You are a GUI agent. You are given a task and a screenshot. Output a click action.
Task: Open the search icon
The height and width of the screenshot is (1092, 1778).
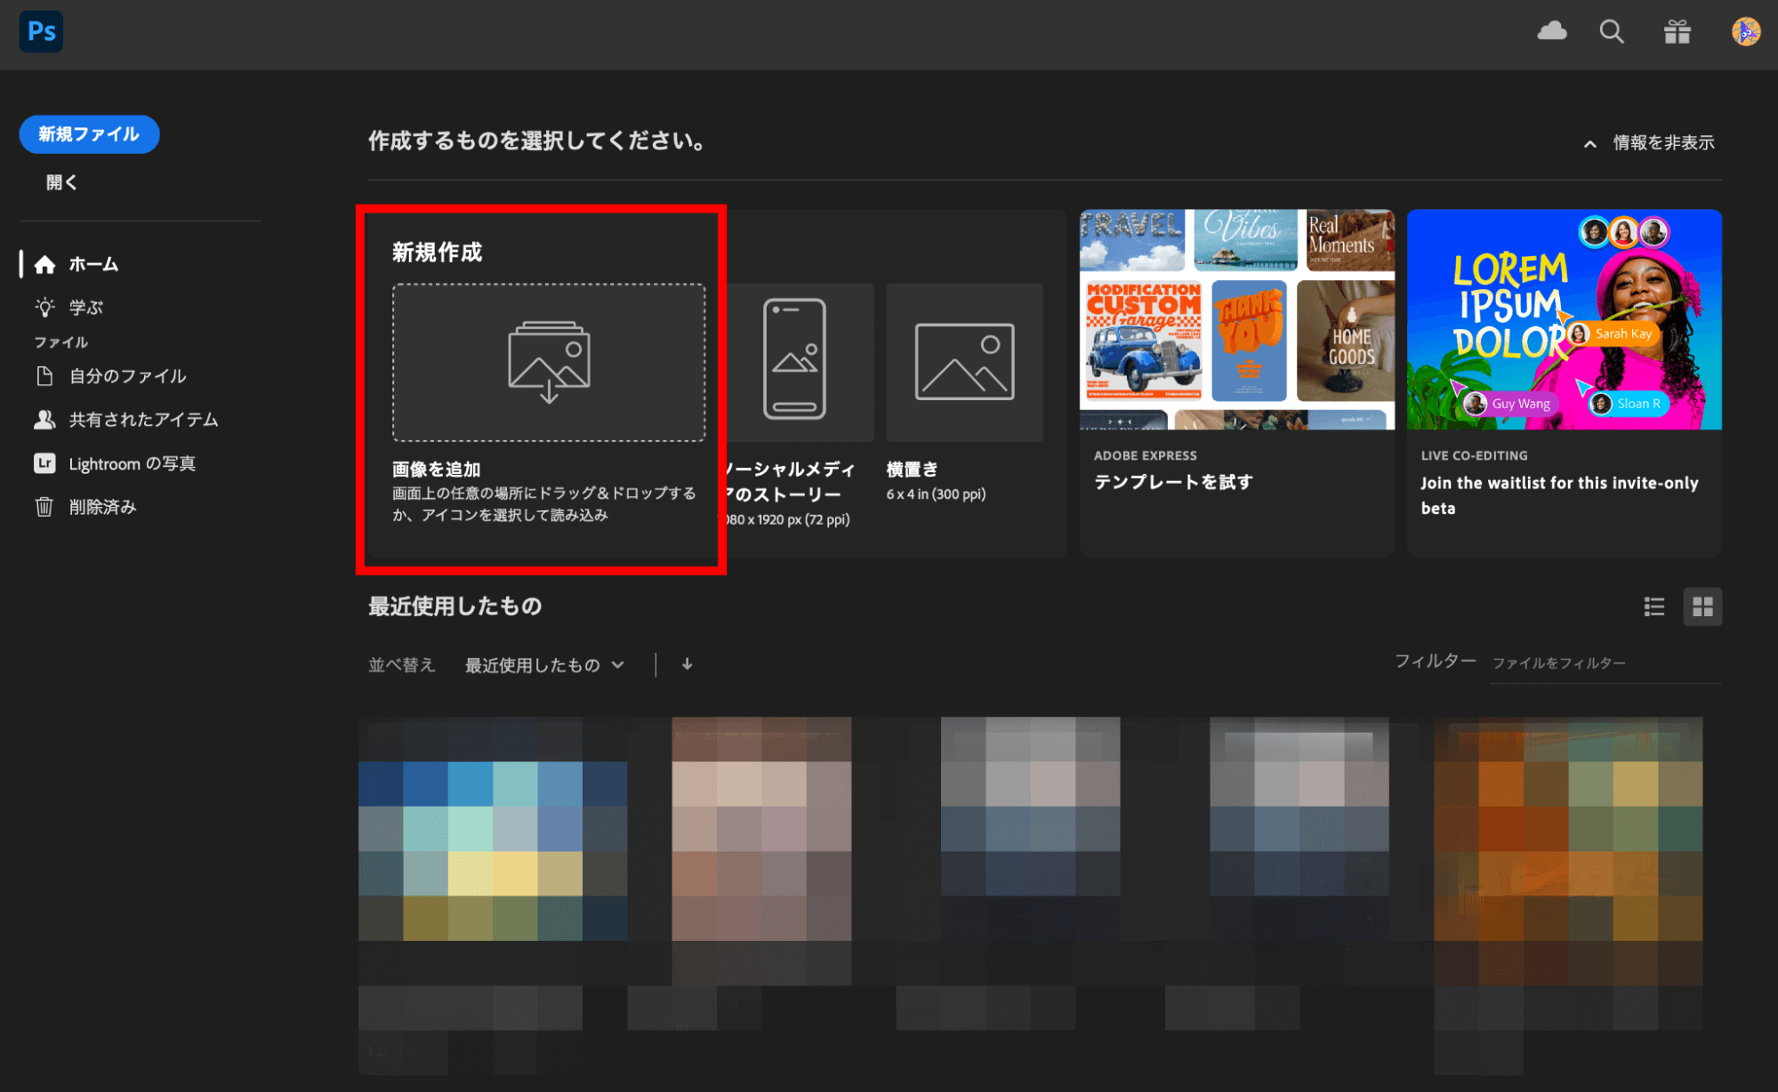[x=1612, y=31]
